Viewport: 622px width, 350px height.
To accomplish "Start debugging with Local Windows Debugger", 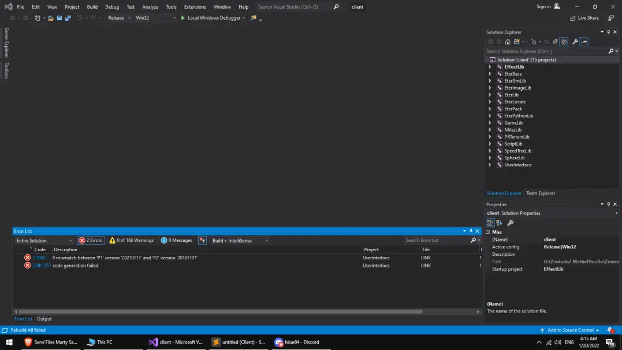I will [x=213, y=18].
